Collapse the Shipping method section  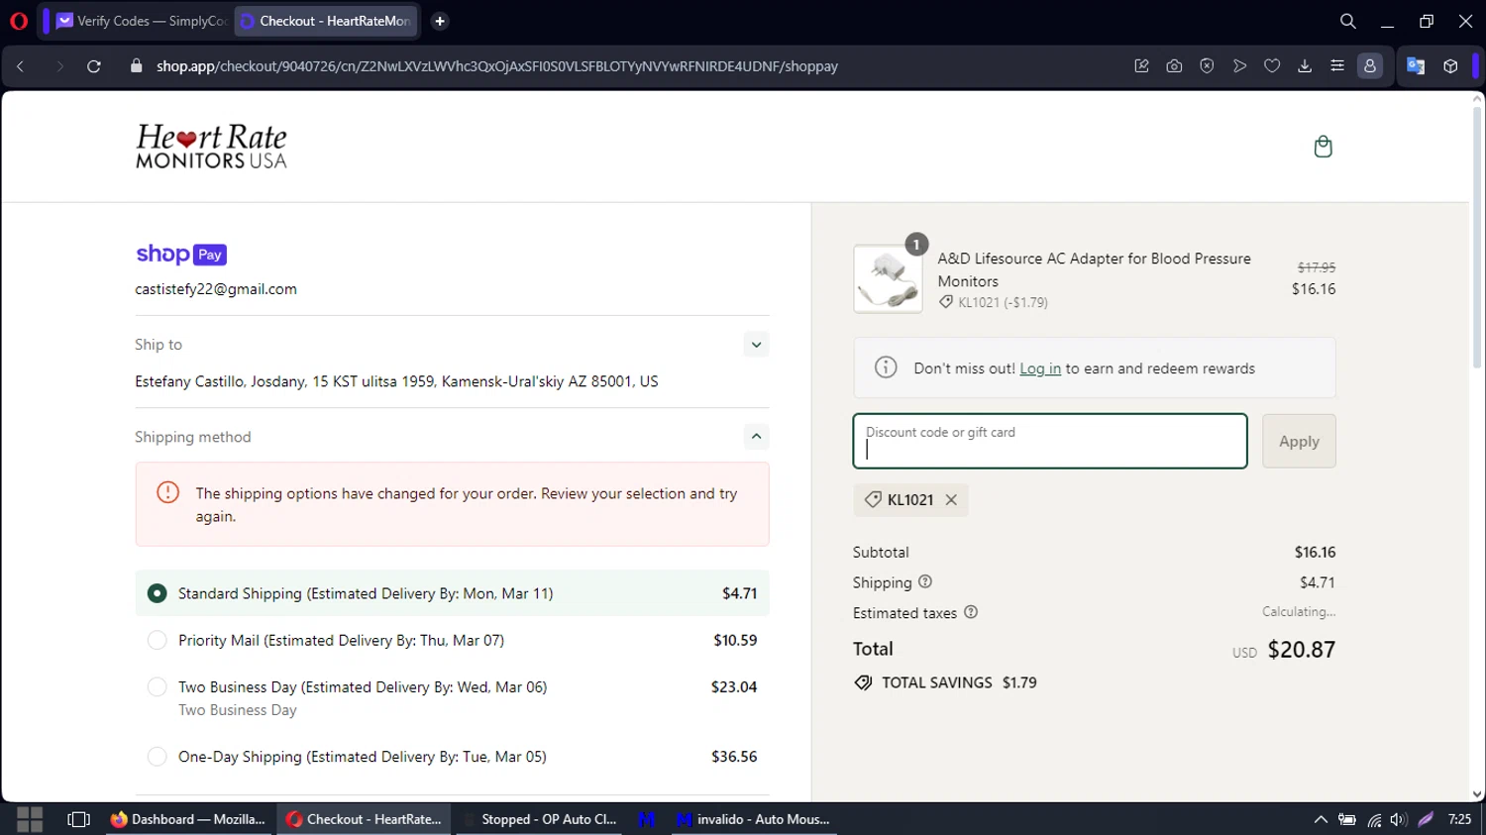(x=756, y=437)
